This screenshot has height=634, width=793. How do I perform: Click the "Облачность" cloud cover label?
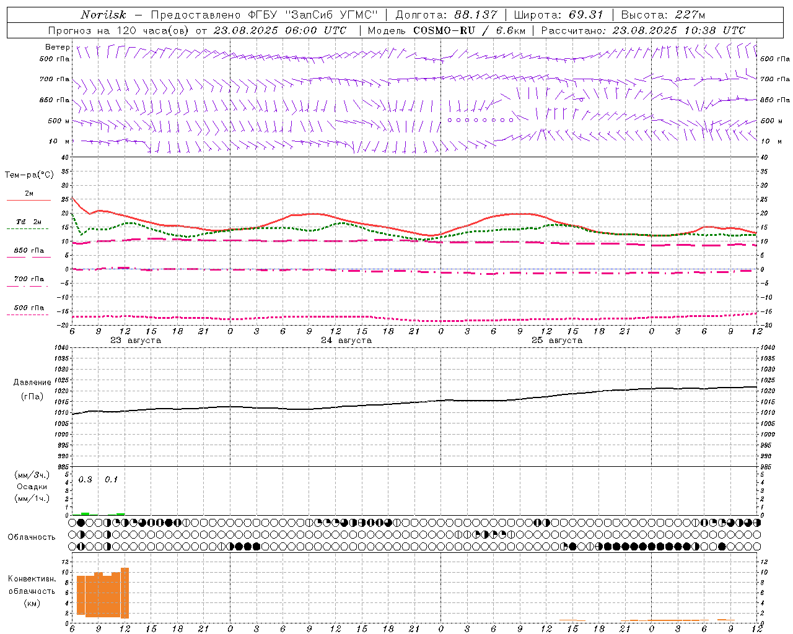pyautogui.click(x=32, y=537)
